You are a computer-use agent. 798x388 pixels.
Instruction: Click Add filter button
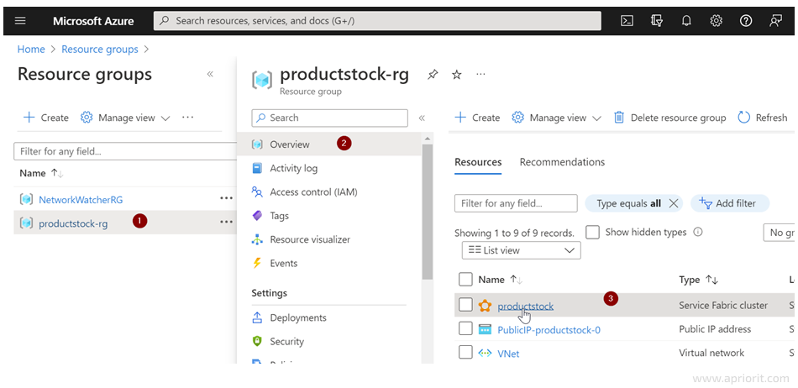(x=730, y=203)
